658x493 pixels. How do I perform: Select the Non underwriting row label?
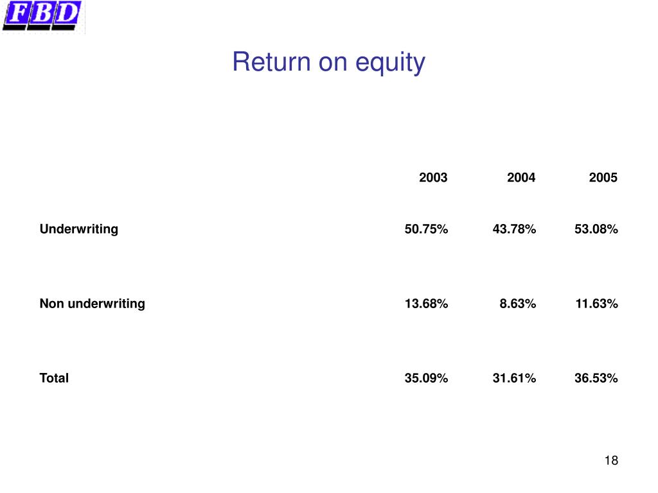point(93,304)
